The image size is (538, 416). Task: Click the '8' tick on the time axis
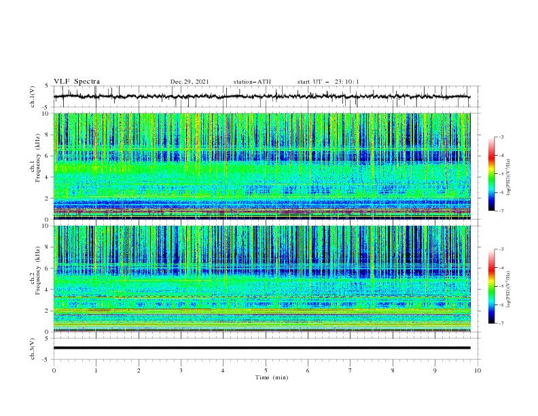(x=393, y=370)
